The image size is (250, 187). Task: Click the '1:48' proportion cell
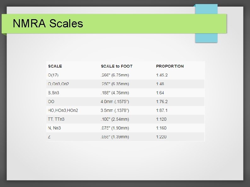(x=160, y=84)
